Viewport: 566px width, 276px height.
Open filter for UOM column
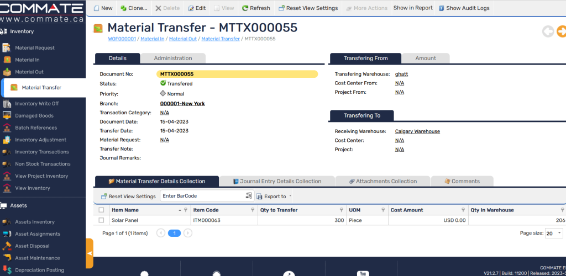pyautogui.click(x=382, y=210)
